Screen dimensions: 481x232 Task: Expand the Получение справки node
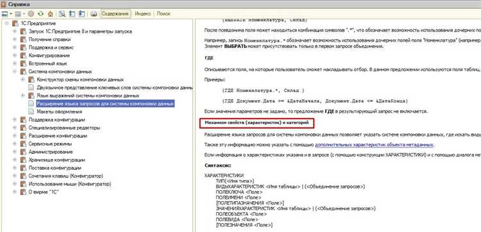coord(14,40)
